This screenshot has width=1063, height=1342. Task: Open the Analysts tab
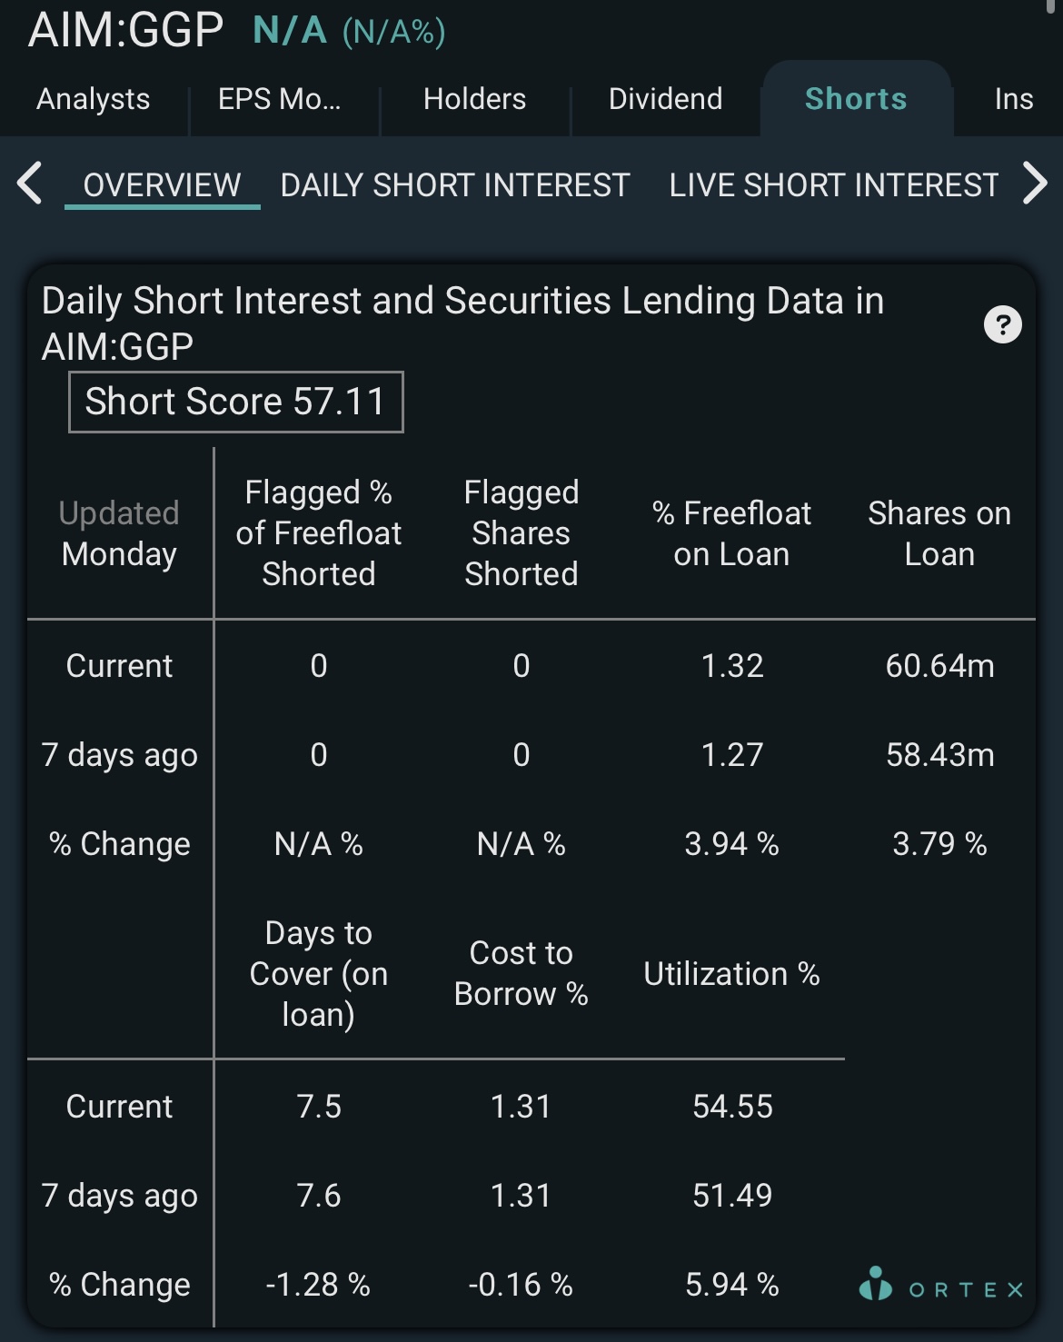click(x=94, y=99)
